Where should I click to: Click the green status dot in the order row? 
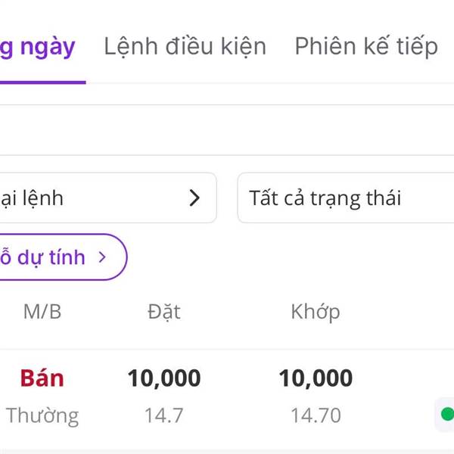tap(446, 414)
